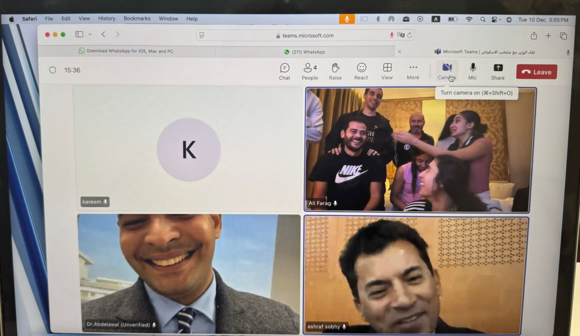Viewport: 580px width, 336px height.
Task: Go forward in Safari
Action: coord(117,34)
